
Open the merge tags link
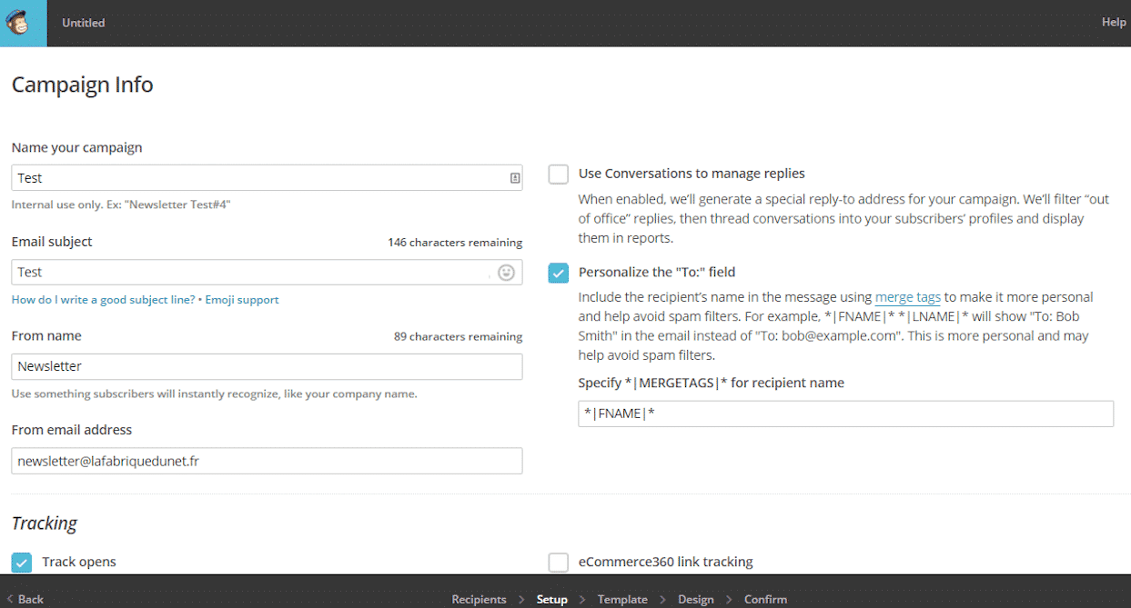[x=907, y=297]
